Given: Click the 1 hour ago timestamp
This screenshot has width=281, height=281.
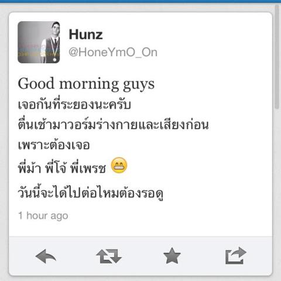Looking at the screenshot, I should click(x=43, y=216).
